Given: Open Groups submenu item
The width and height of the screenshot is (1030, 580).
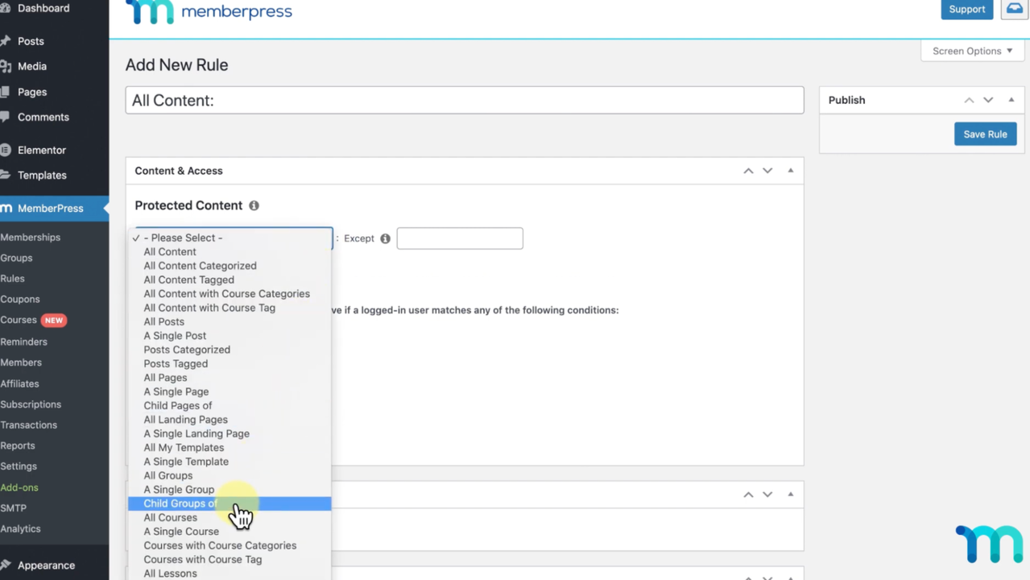Looking at the screenshot, I should 16,258.
